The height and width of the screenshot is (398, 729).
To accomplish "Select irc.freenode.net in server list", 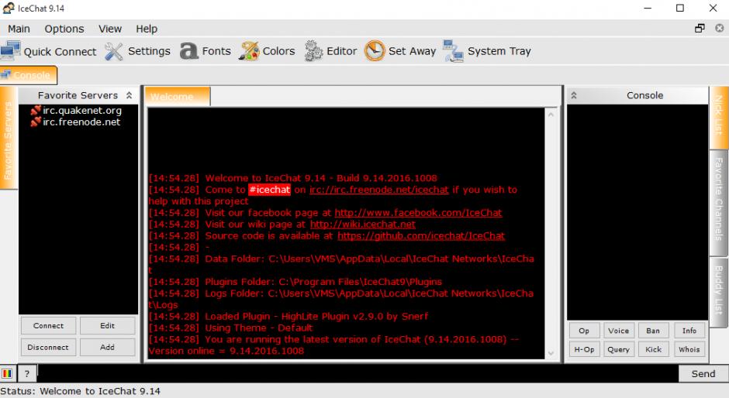I will tap(81, 122).
